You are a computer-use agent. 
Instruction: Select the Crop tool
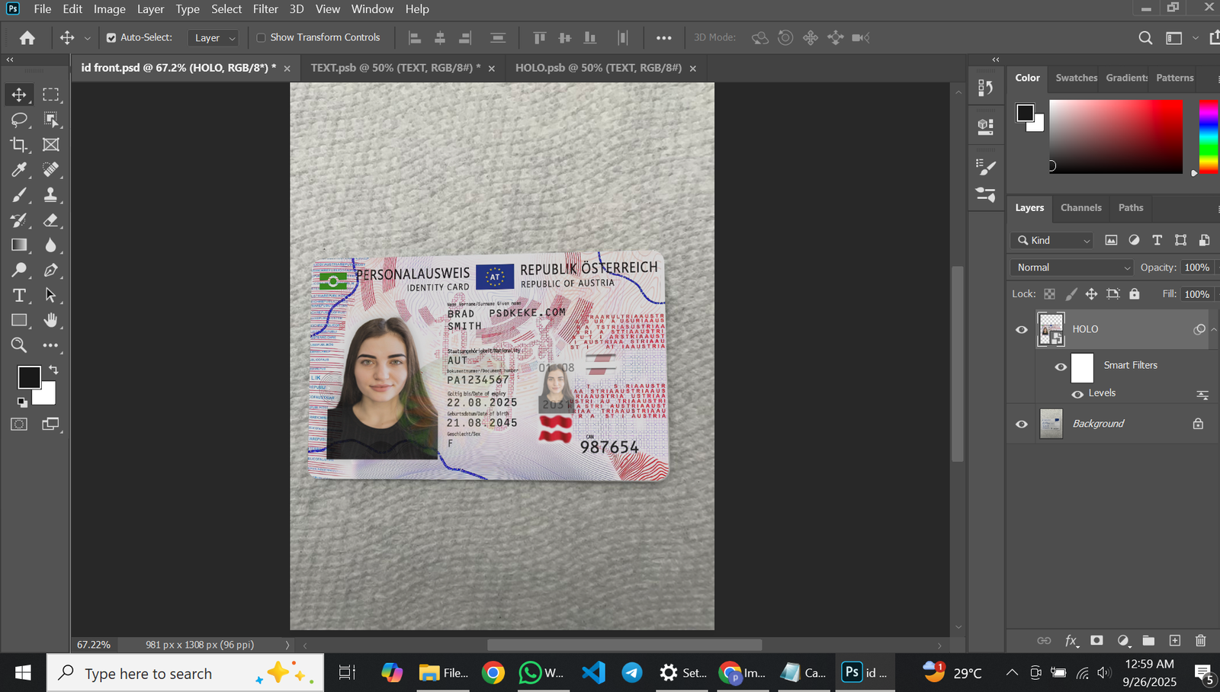pyautogui.click(x=19, y=145)
